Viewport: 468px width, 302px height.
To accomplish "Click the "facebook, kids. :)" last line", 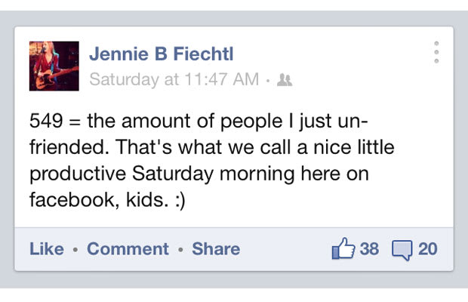I will (x=107, y=199).
